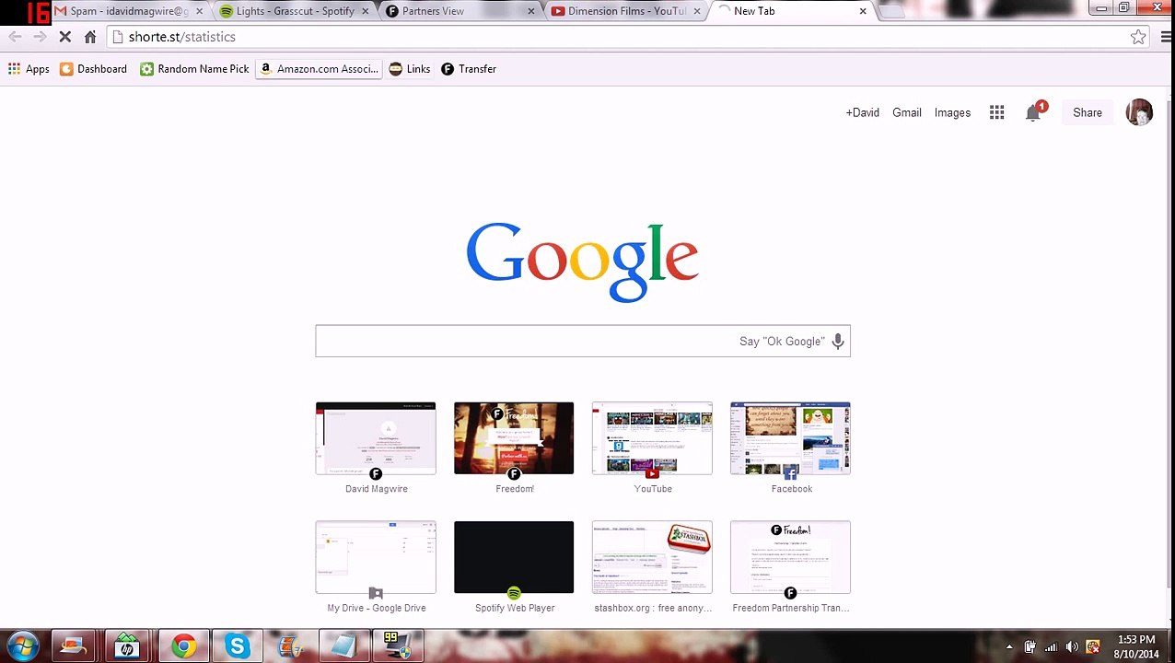
Task: Open the Fraps taskbar icon
Action: coord(397,646)
